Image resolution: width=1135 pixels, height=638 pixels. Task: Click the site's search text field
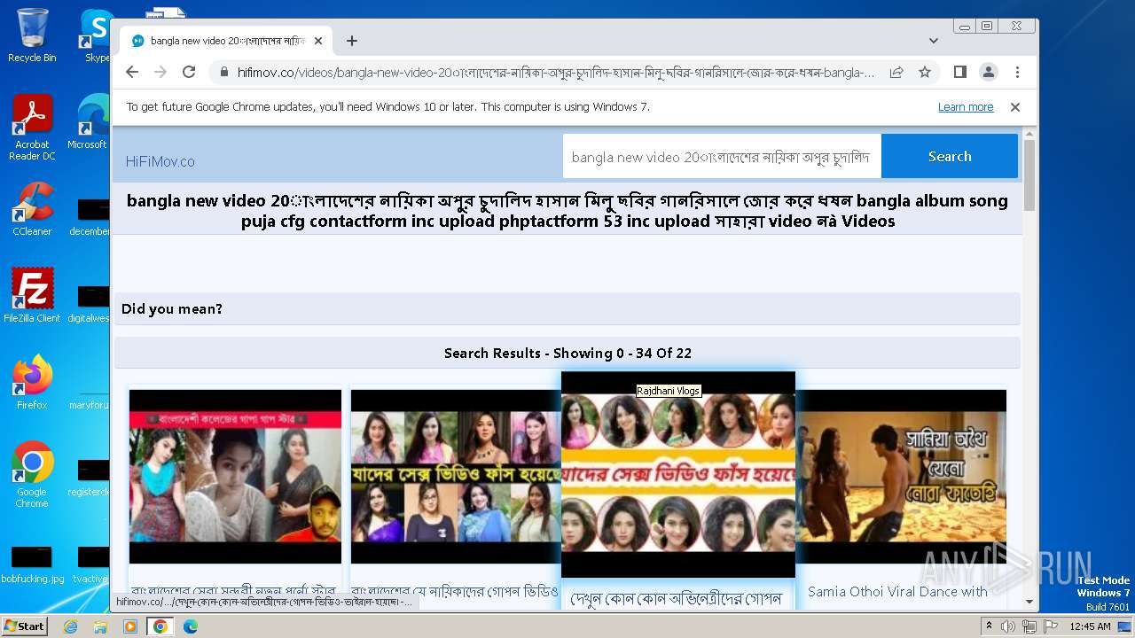[722, 157]
